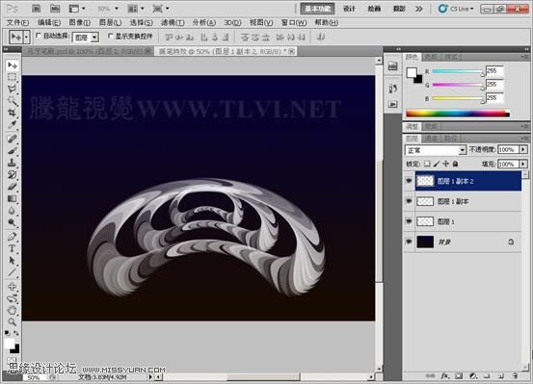Image resolution: width=533 pixels, height=384 pixels.
Task: Select the Brush tool
Action: pyautogui.click(x=13, y=151)
